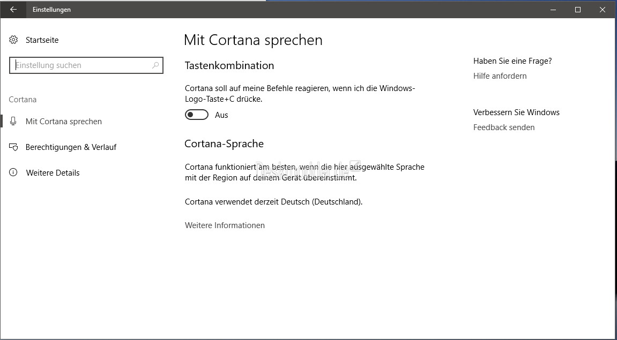Click the Startseite gear icon
The height and width of the screenshot is (340, 617).
[x=13, y=40]
